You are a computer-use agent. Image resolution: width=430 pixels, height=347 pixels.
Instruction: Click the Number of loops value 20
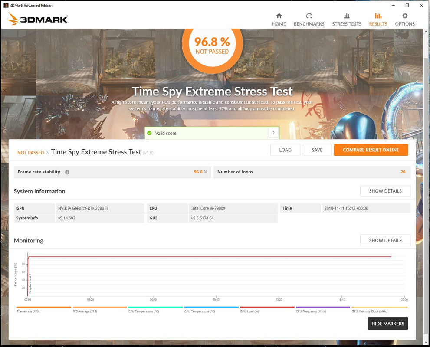[x=403, y=172]
